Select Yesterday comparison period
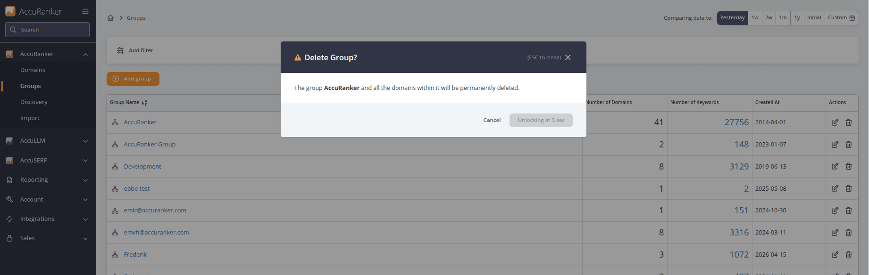 732,18
